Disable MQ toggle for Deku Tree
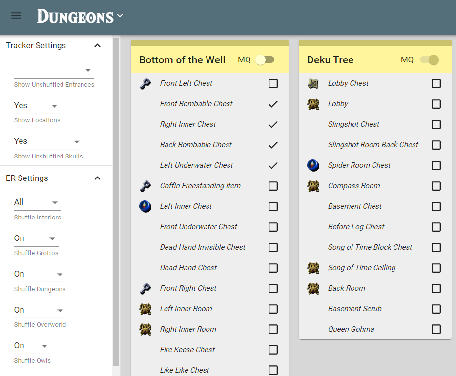Screen dimensions: 456x376 429,60
